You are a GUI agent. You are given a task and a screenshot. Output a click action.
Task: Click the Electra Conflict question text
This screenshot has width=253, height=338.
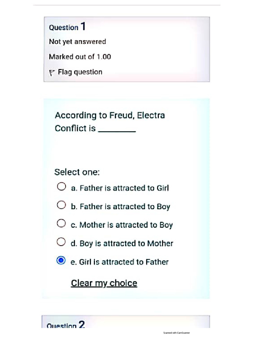[x=110, y=121]
